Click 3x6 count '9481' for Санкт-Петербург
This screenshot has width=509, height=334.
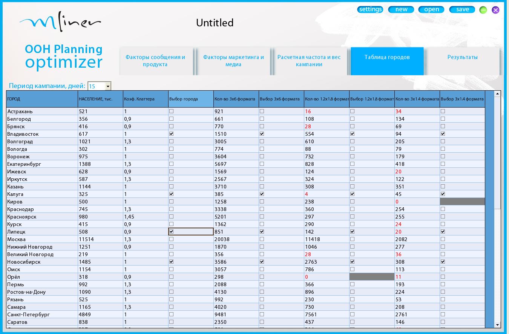236,314
